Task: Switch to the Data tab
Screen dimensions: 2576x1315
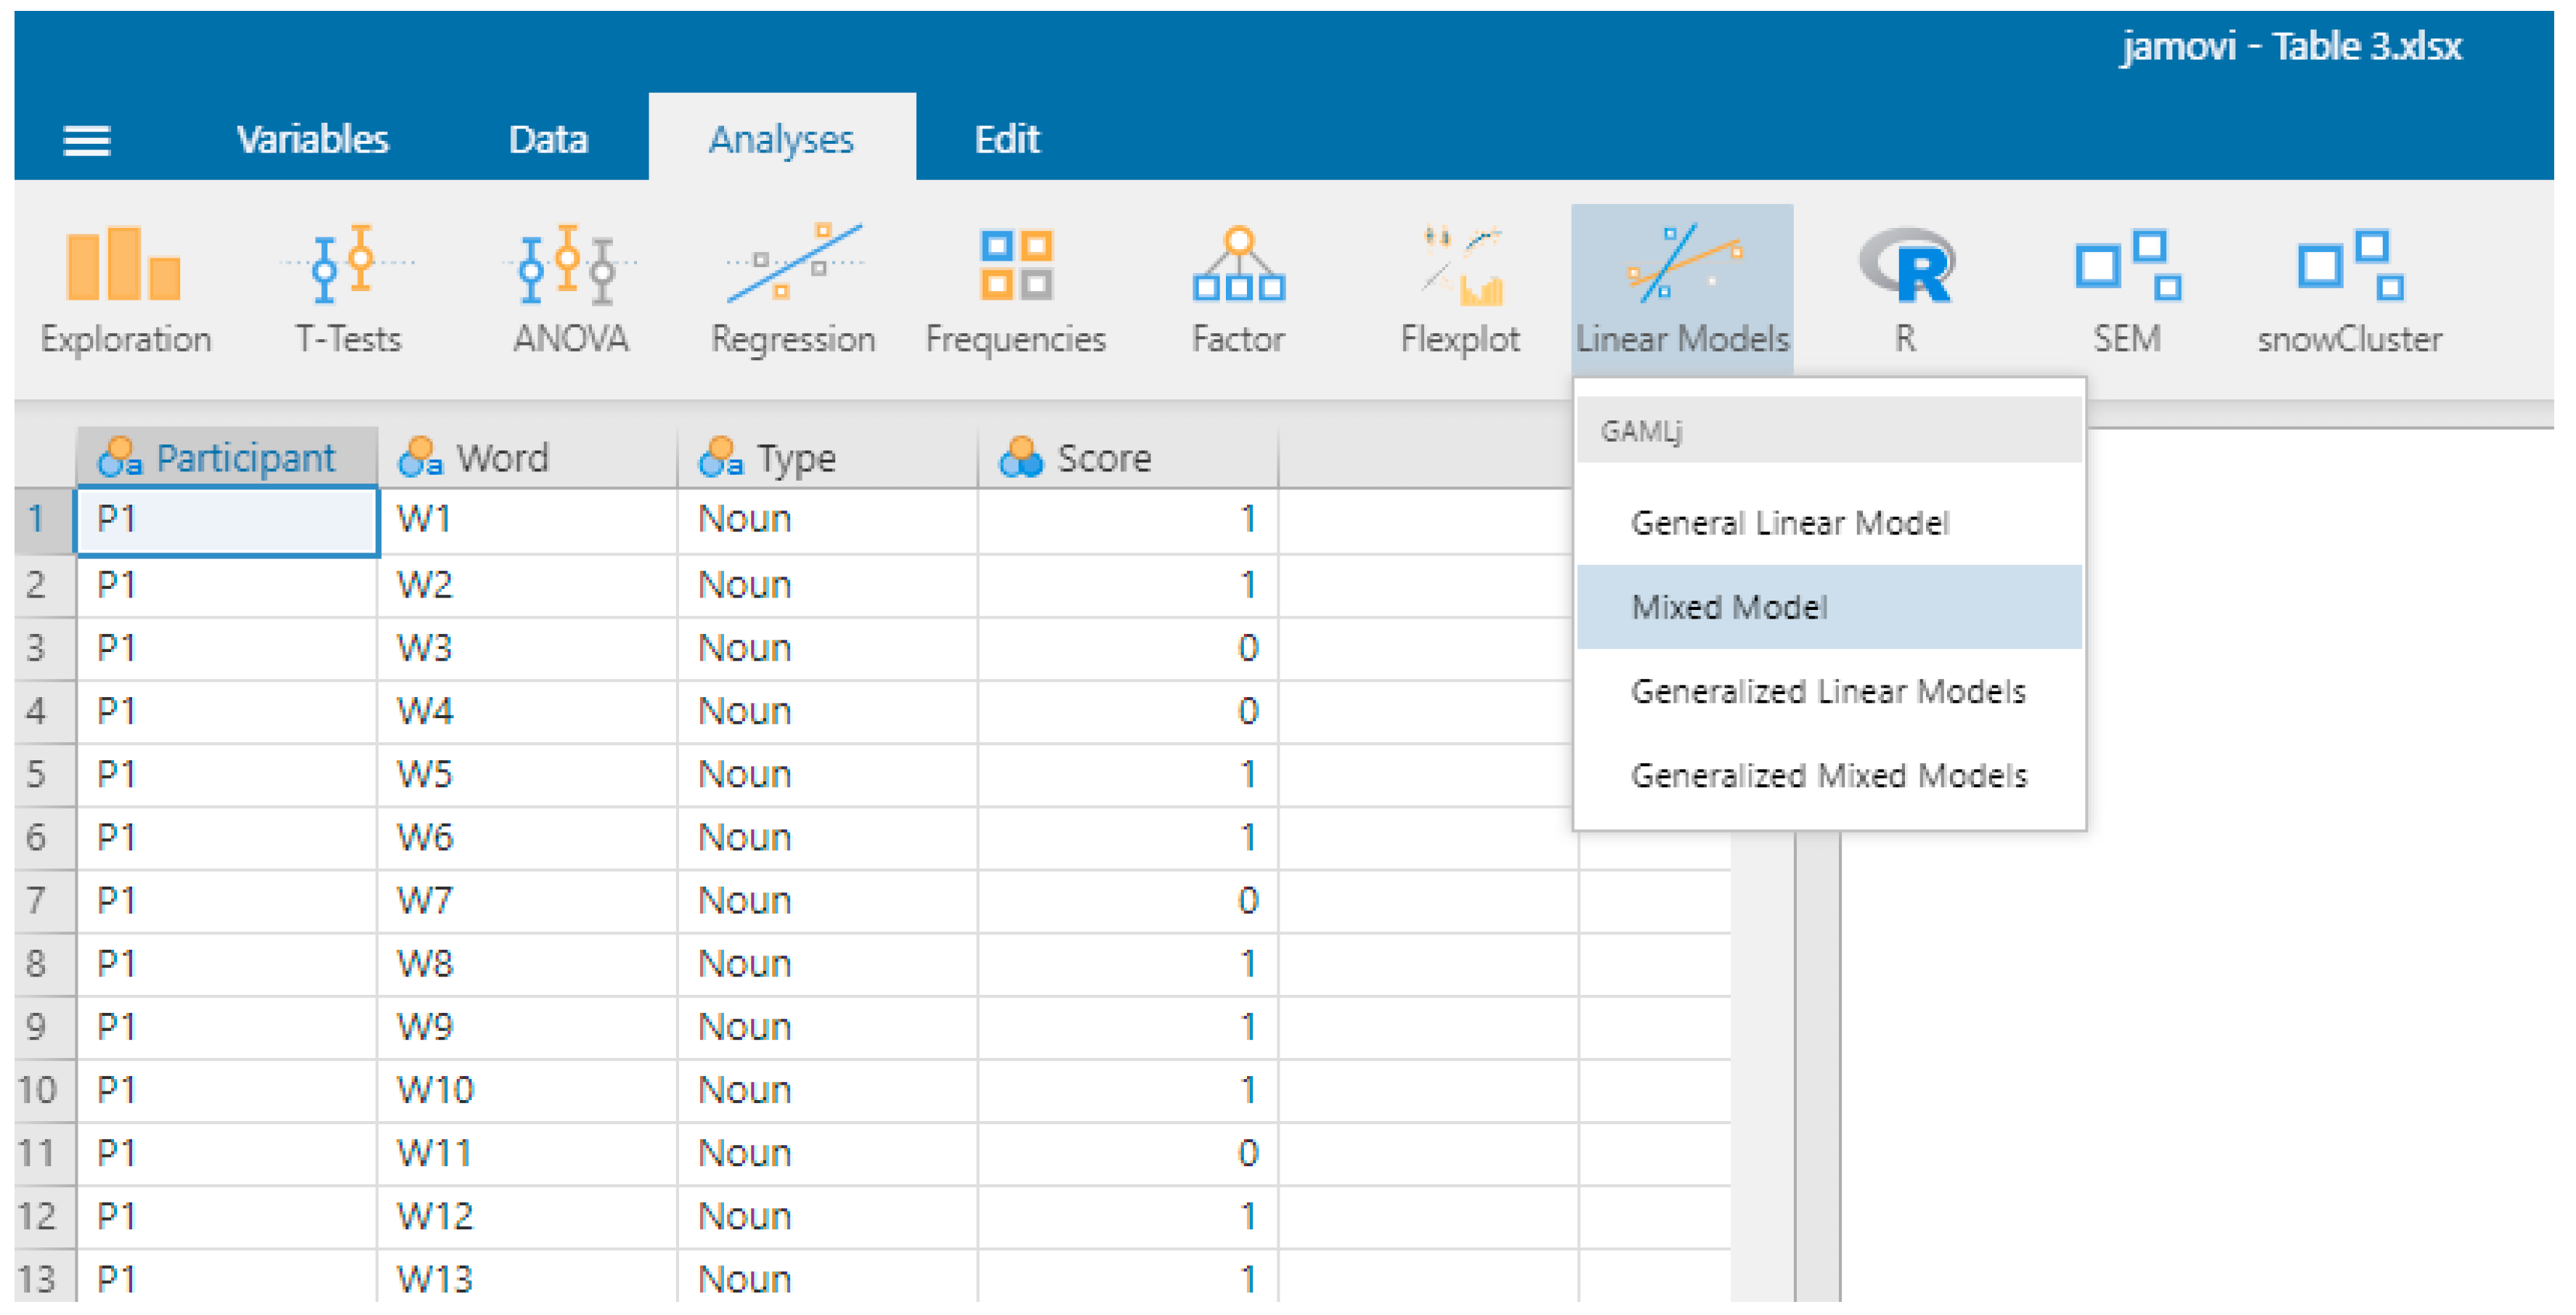Action: click(548, 139)
